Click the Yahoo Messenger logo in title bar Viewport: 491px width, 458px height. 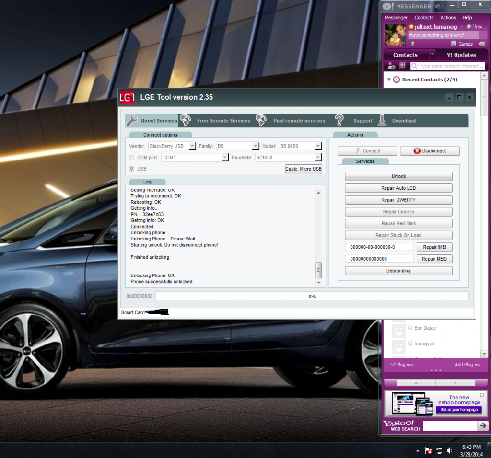pos(388,6)
